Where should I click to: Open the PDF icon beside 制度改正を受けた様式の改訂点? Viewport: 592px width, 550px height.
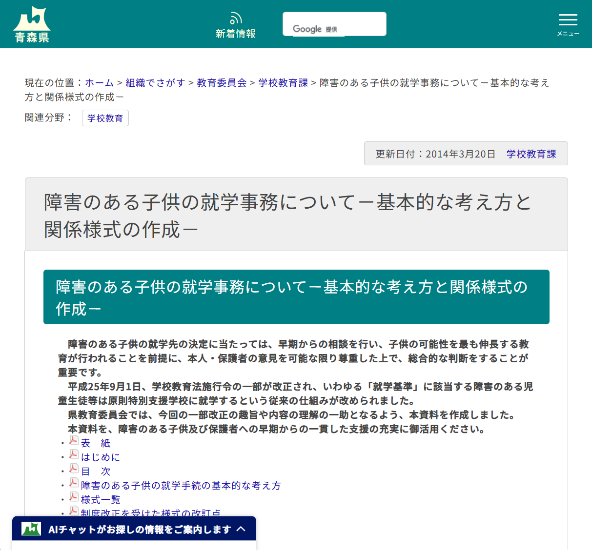click(73, 511)
